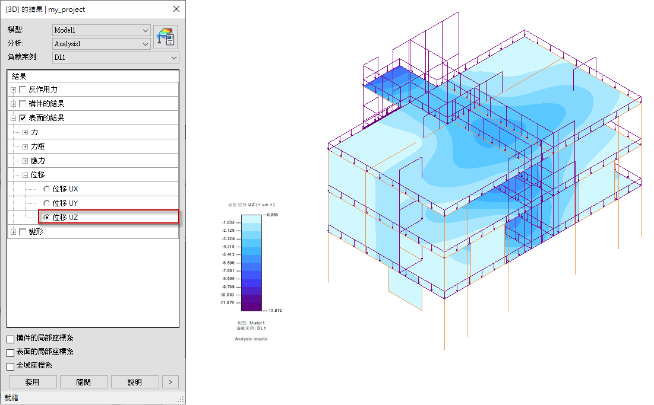This screenshot has width=654, height=405.
Task: Click the Analysis results caption
Action: pyautogui.click(x=251, y=339)
